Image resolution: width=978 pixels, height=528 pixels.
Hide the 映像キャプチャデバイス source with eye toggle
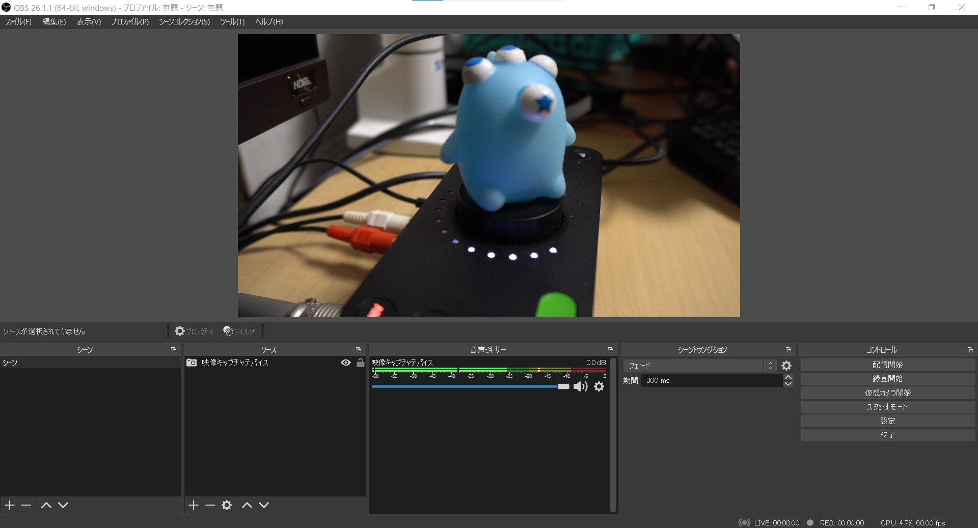coord(346,363)
